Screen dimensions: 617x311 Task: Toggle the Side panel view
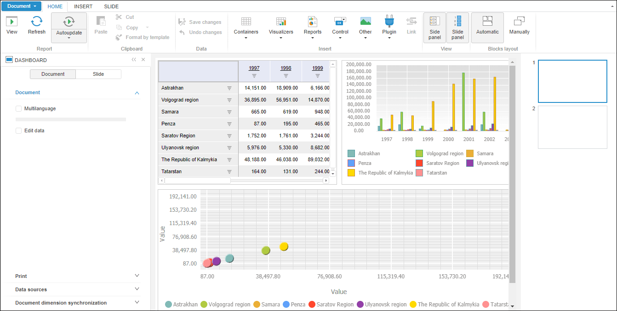434,28
